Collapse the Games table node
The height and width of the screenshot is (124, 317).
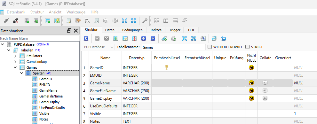pyautogui.click(x=15, y=67)
